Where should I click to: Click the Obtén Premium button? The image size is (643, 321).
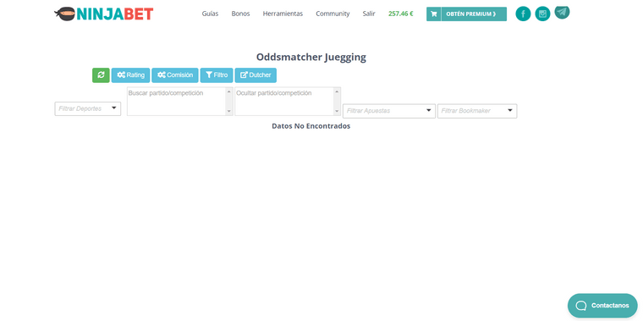(x=467, y=14)
